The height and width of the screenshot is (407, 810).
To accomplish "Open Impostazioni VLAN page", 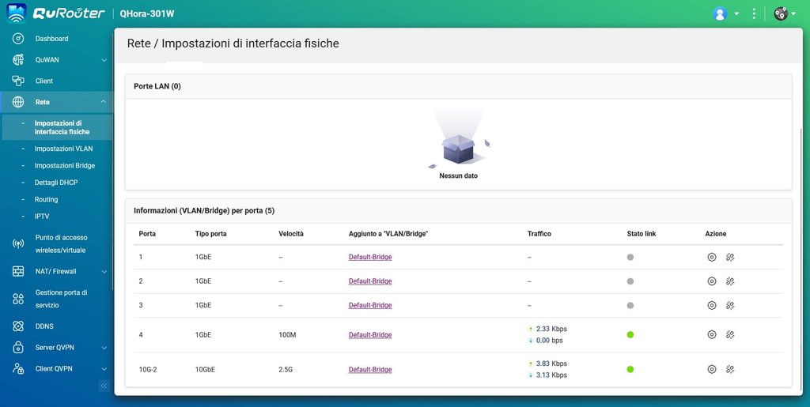I will click(x=63, y=149).
